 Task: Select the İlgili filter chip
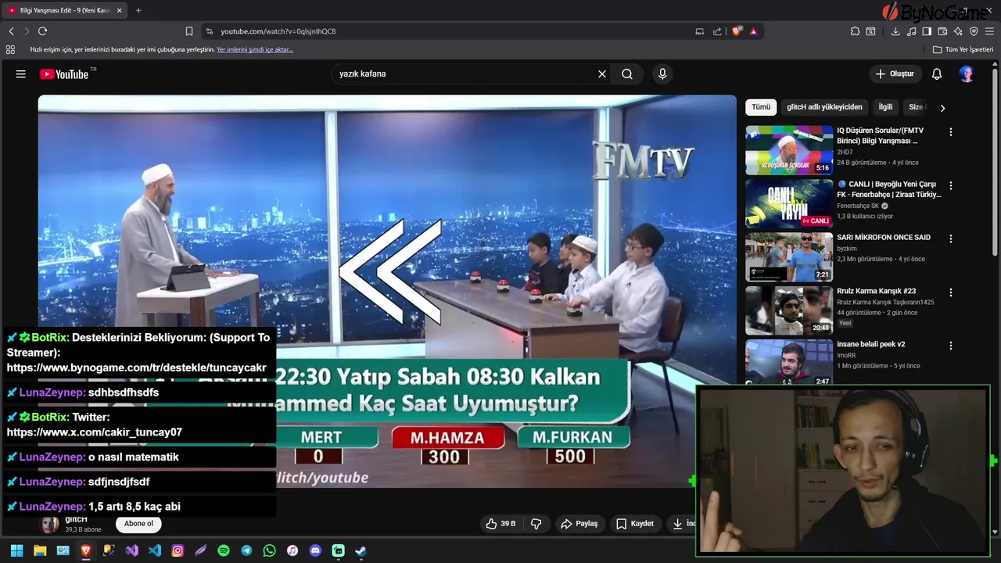click(885, 107)
